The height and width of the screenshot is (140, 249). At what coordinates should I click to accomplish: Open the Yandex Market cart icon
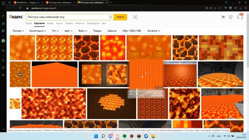click(x=223, y=17)
